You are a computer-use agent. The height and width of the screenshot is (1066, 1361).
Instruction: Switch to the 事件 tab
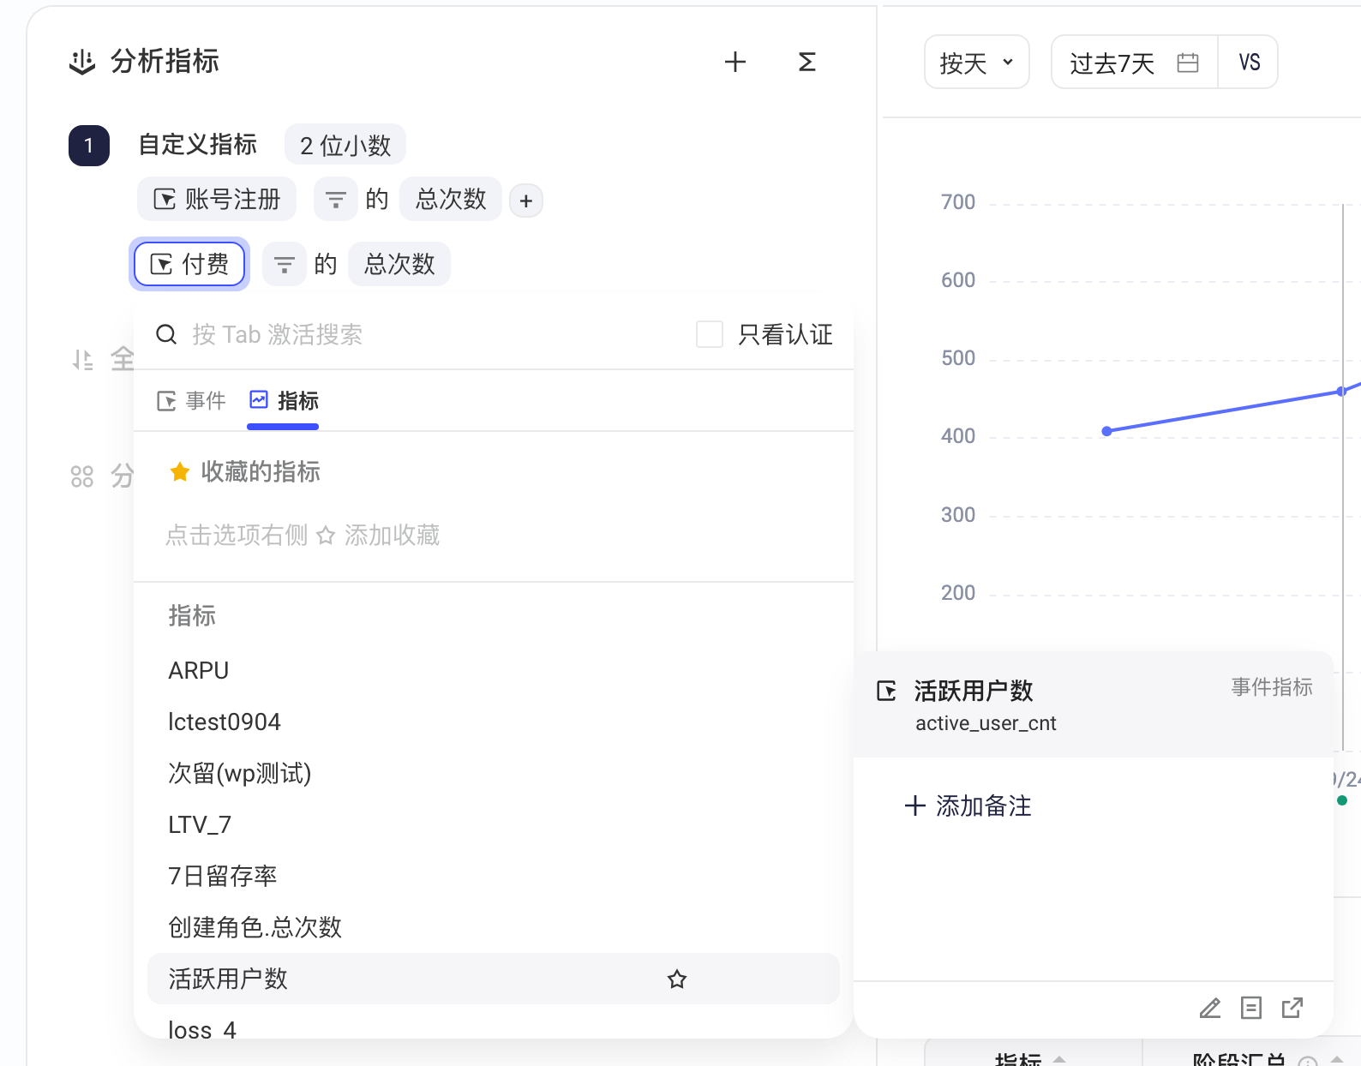(191, 401)
